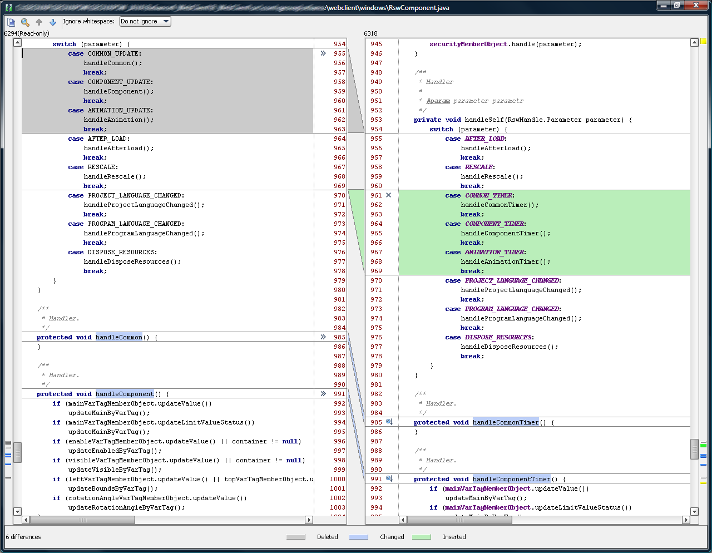Click the RswComponent.java window title

[388, 8]
